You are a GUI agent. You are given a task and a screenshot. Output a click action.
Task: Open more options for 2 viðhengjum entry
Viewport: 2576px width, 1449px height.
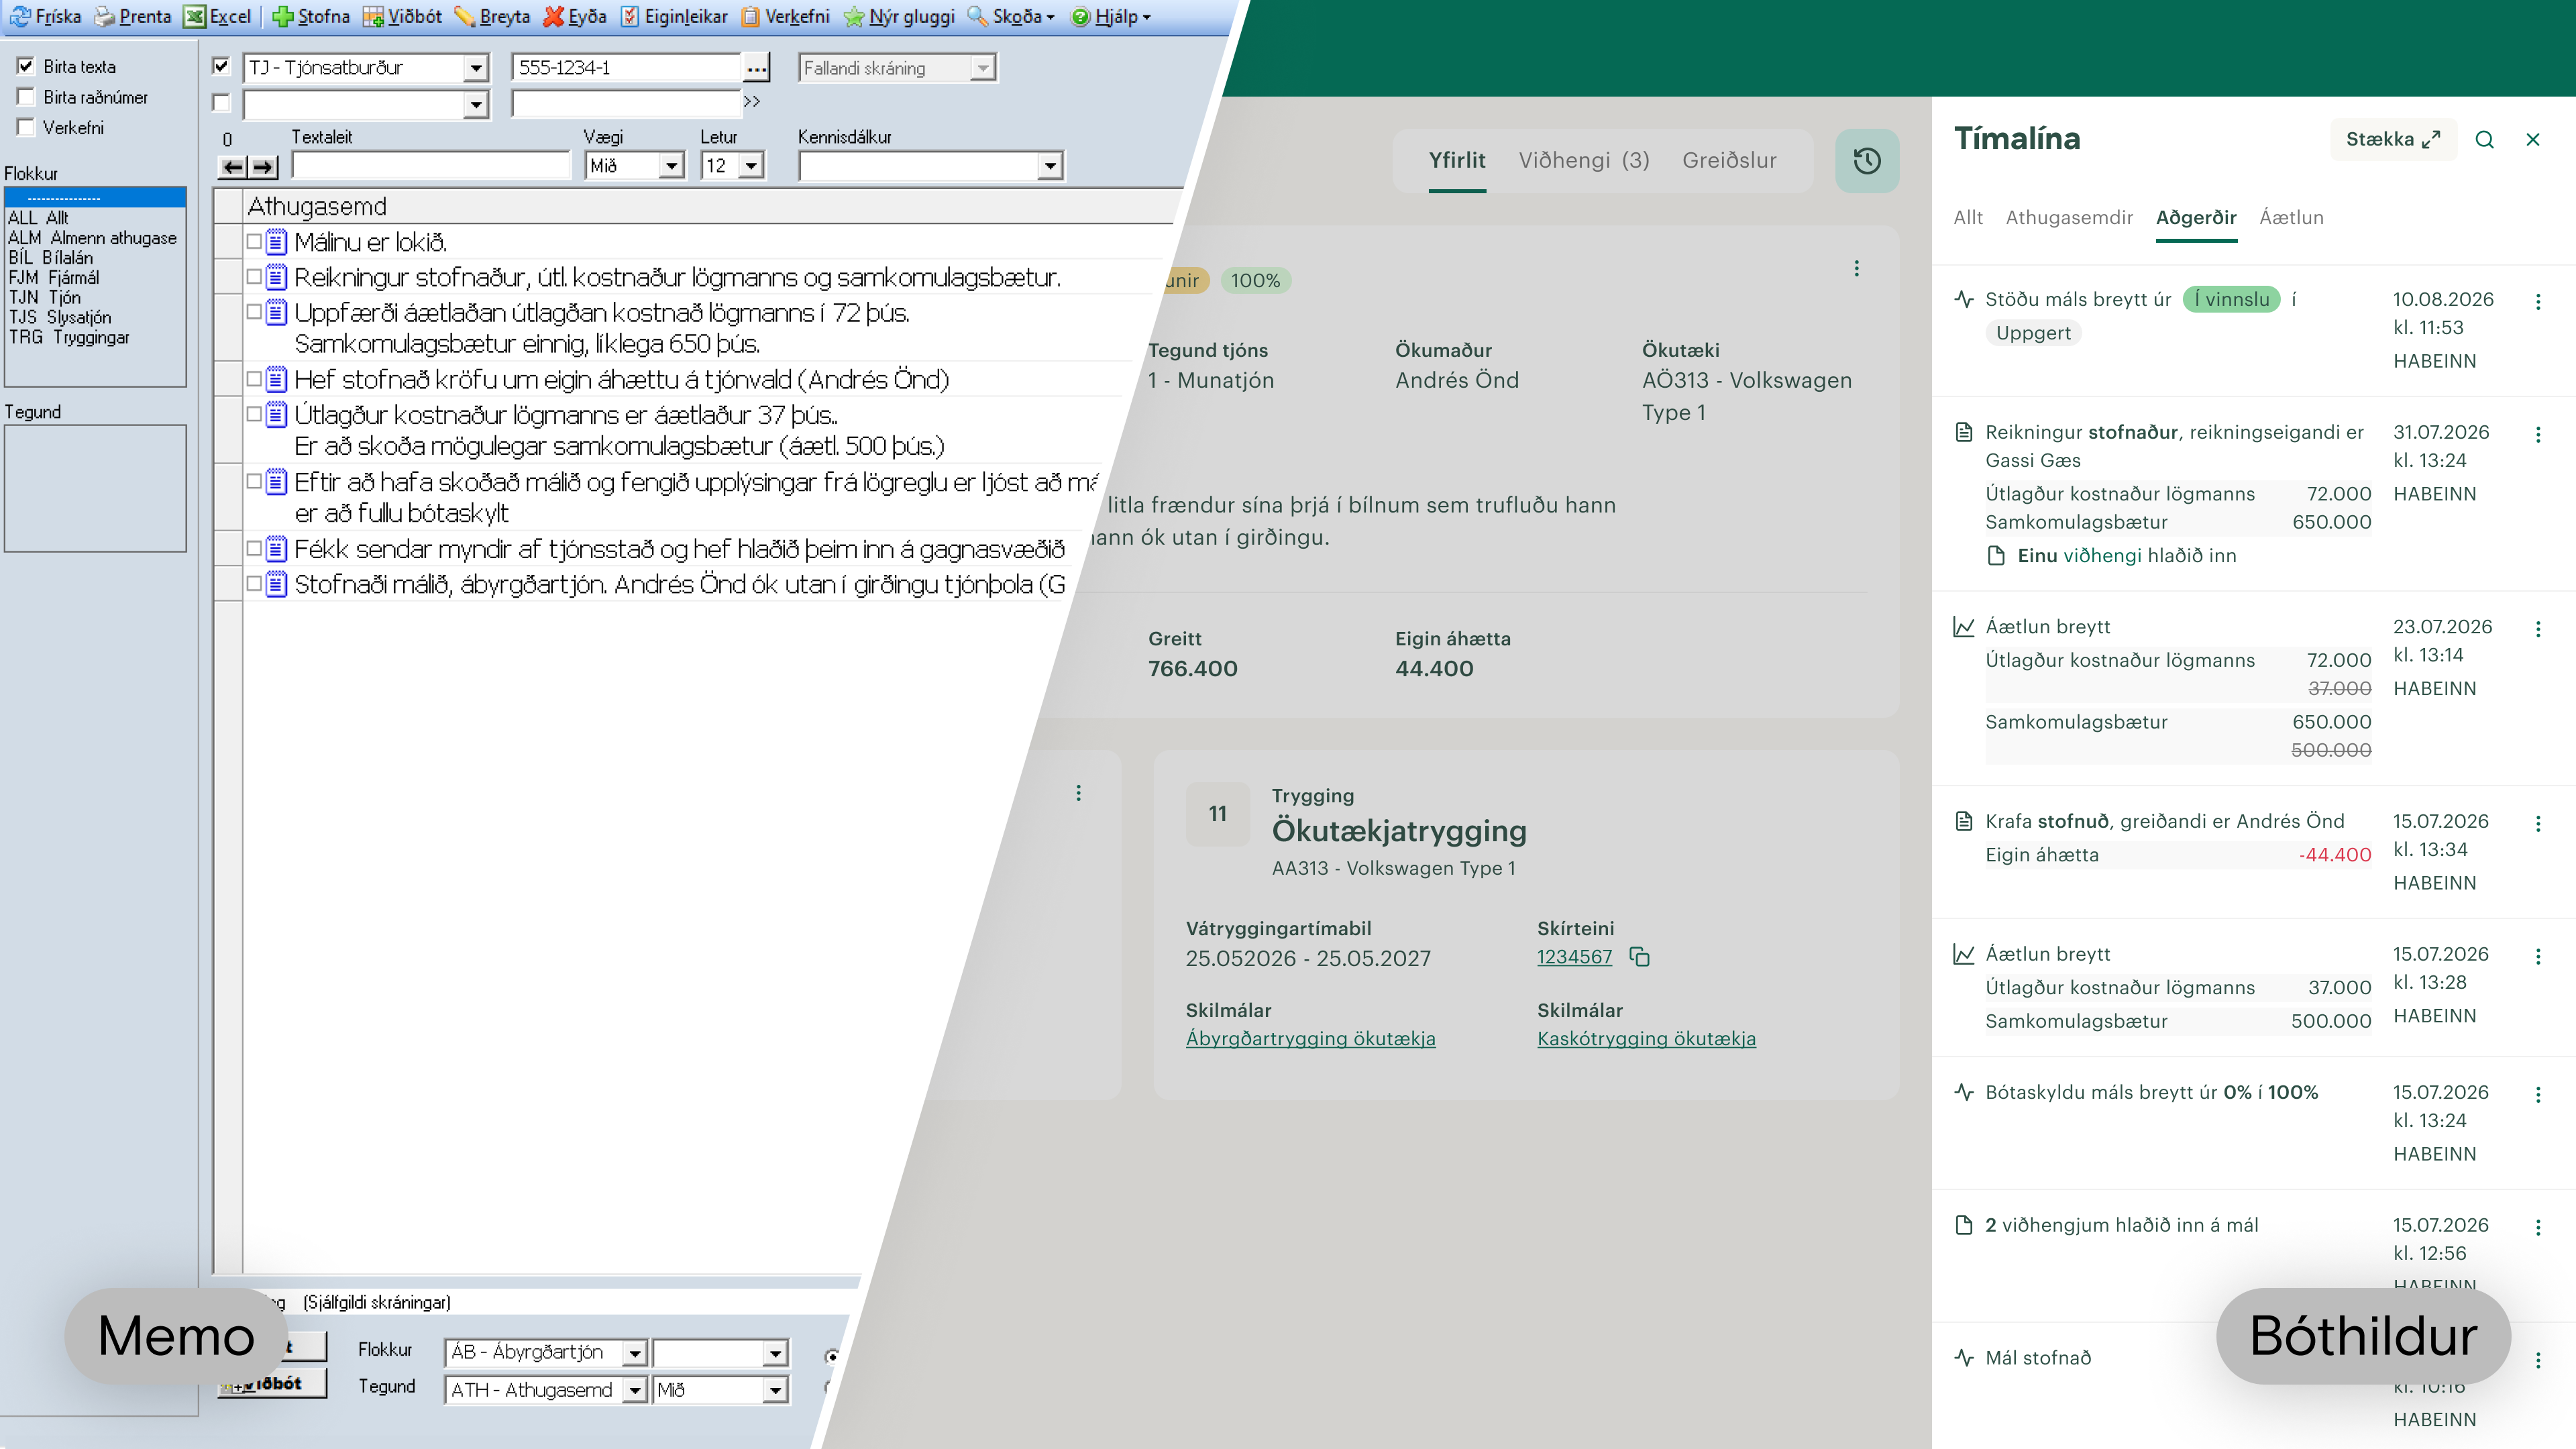coord(2538,1228)
